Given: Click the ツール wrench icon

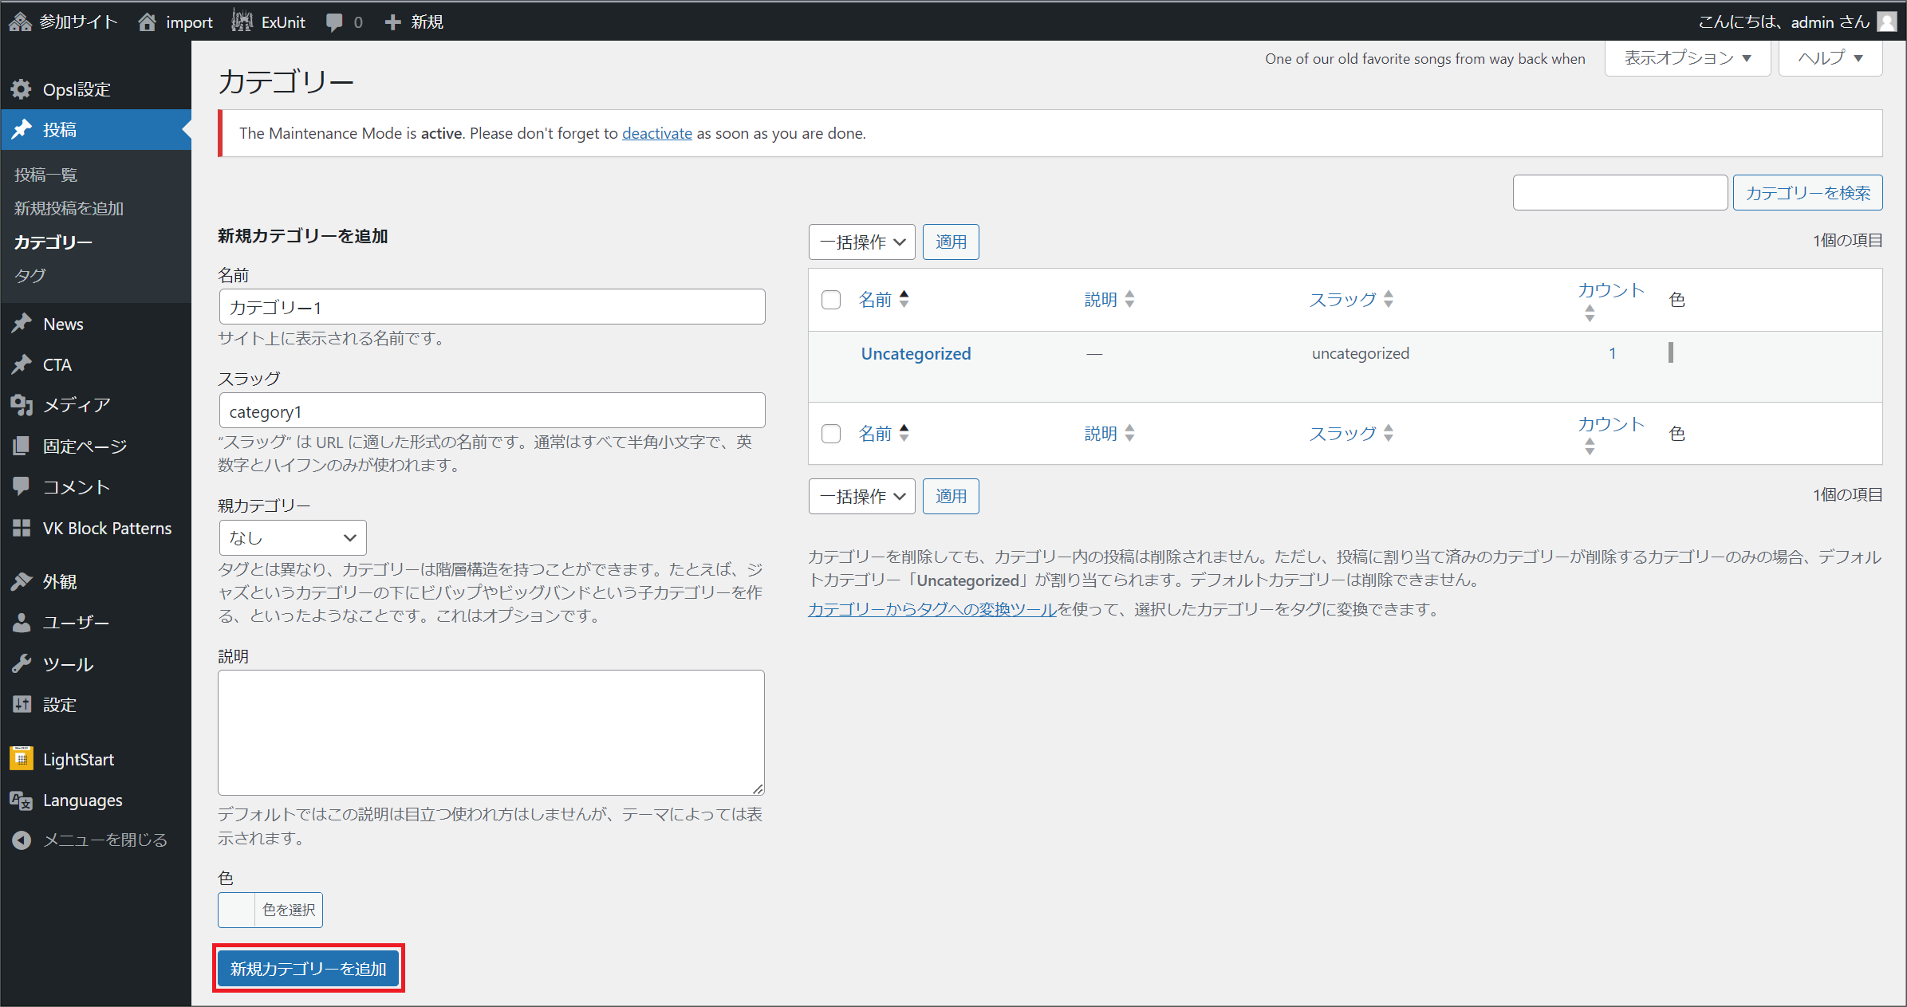Looking at the screenshot, I should (x=22, y=663).
